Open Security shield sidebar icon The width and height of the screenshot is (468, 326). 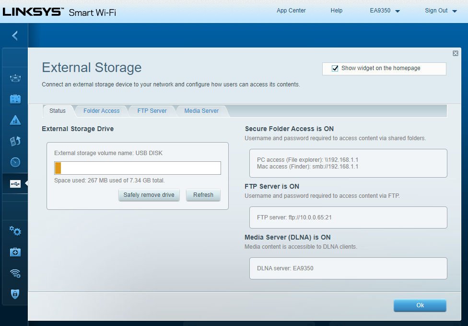click(x=15, y=294)
